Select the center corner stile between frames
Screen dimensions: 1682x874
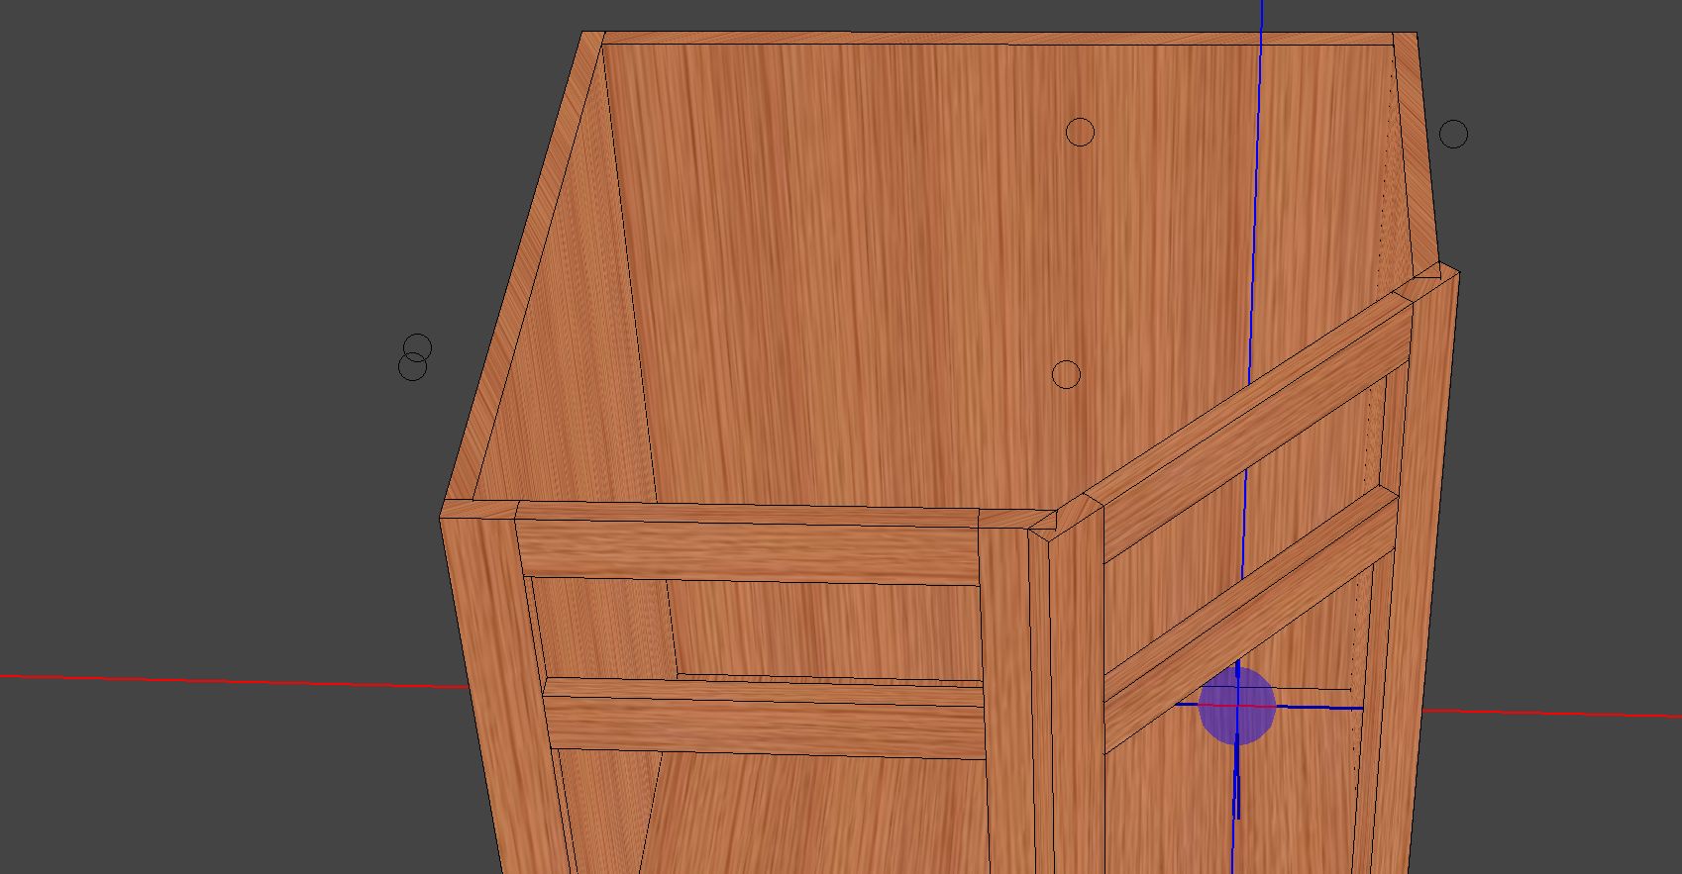1075,693
